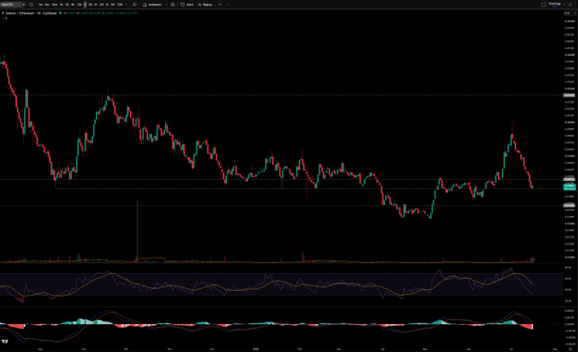Click the TradingView logo at bottom left
This screenshot has height=352, width=578.
click(x=5, y=341)
